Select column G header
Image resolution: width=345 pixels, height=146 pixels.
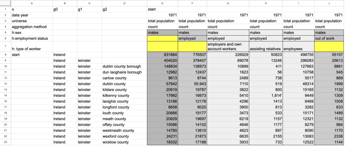228,3
